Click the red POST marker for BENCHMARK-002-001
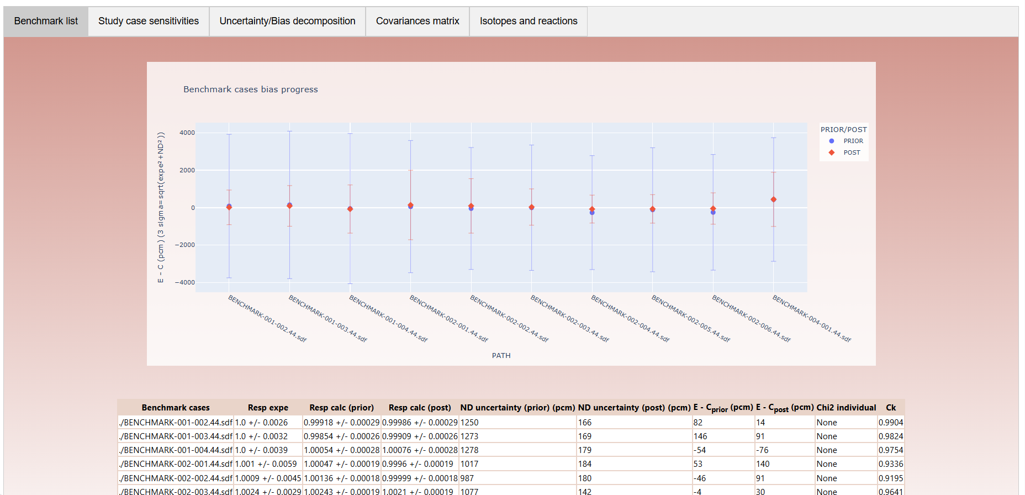Screen dimensions: 1025x495 point(410,205)
